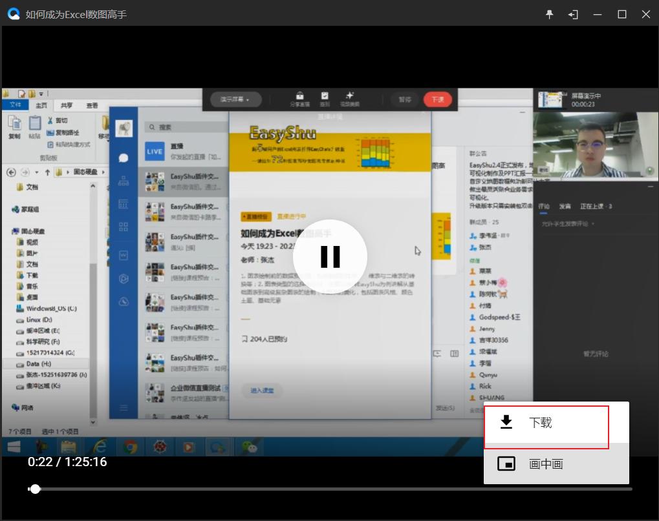Open contacts org-chart icon in sidebar
Viewport: 659px width, 521px height.
(123, 181)
